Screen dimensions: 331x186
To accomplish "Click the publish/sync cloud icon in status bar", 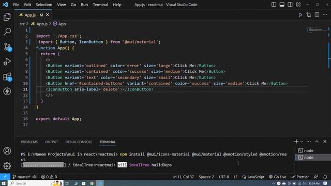I will (35, 177).
